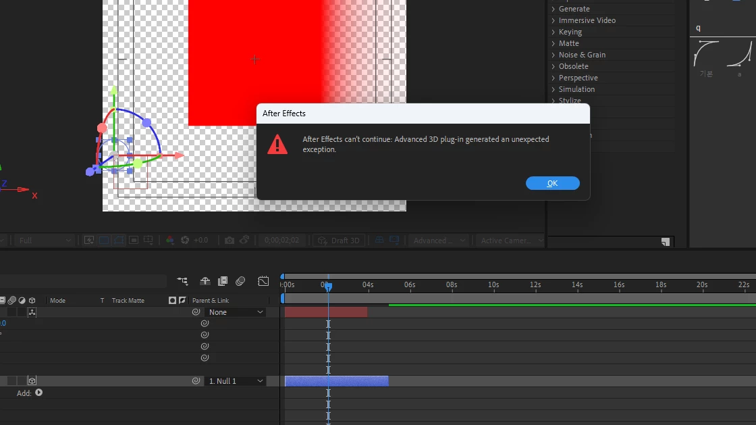
Task: Click the Toggle Transparency Grid icon
Action: (104, 241)
